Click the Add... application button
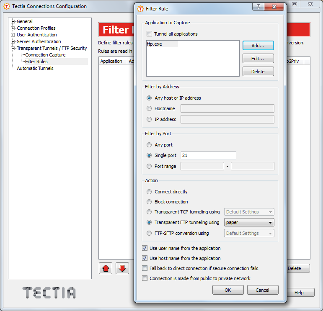Viewport: 323px width, 311px height. (x=258, y=46)
